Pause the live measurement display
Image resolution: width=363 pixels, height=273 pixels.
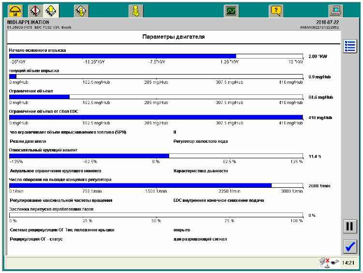click(x=350, y=227)
